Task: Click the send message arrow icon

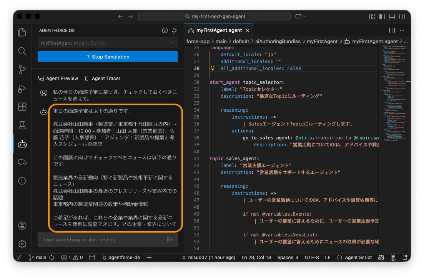Action: coord(170,239)
